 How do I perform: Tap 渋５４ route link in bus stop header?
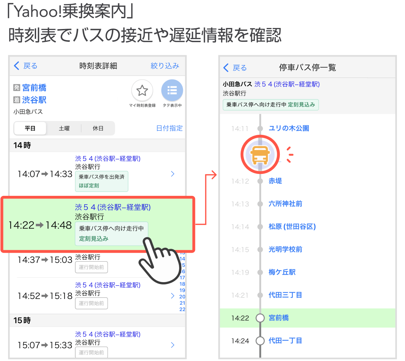[x=287, y=84]
